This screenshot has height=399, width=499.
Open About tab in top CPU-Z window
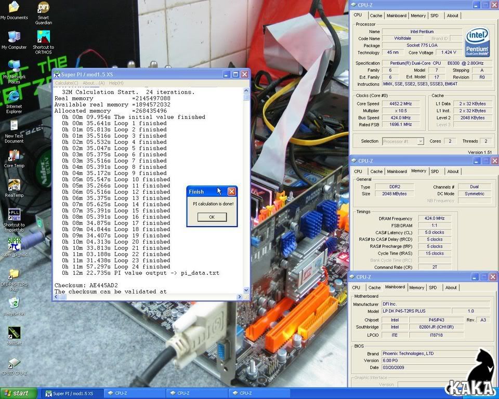[x=452, y=16]
